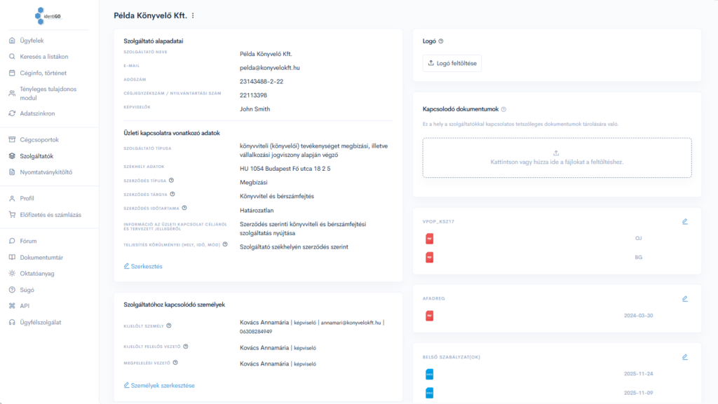
Task: Click the book icon beside Dokumentumtár
Action: [12, 257]
